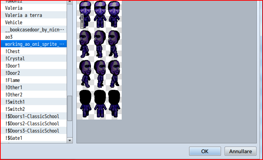This screenshot has height=160, width=263.
Task: Click the list scrollbar down arrow
Action: [x=70, y=140]
